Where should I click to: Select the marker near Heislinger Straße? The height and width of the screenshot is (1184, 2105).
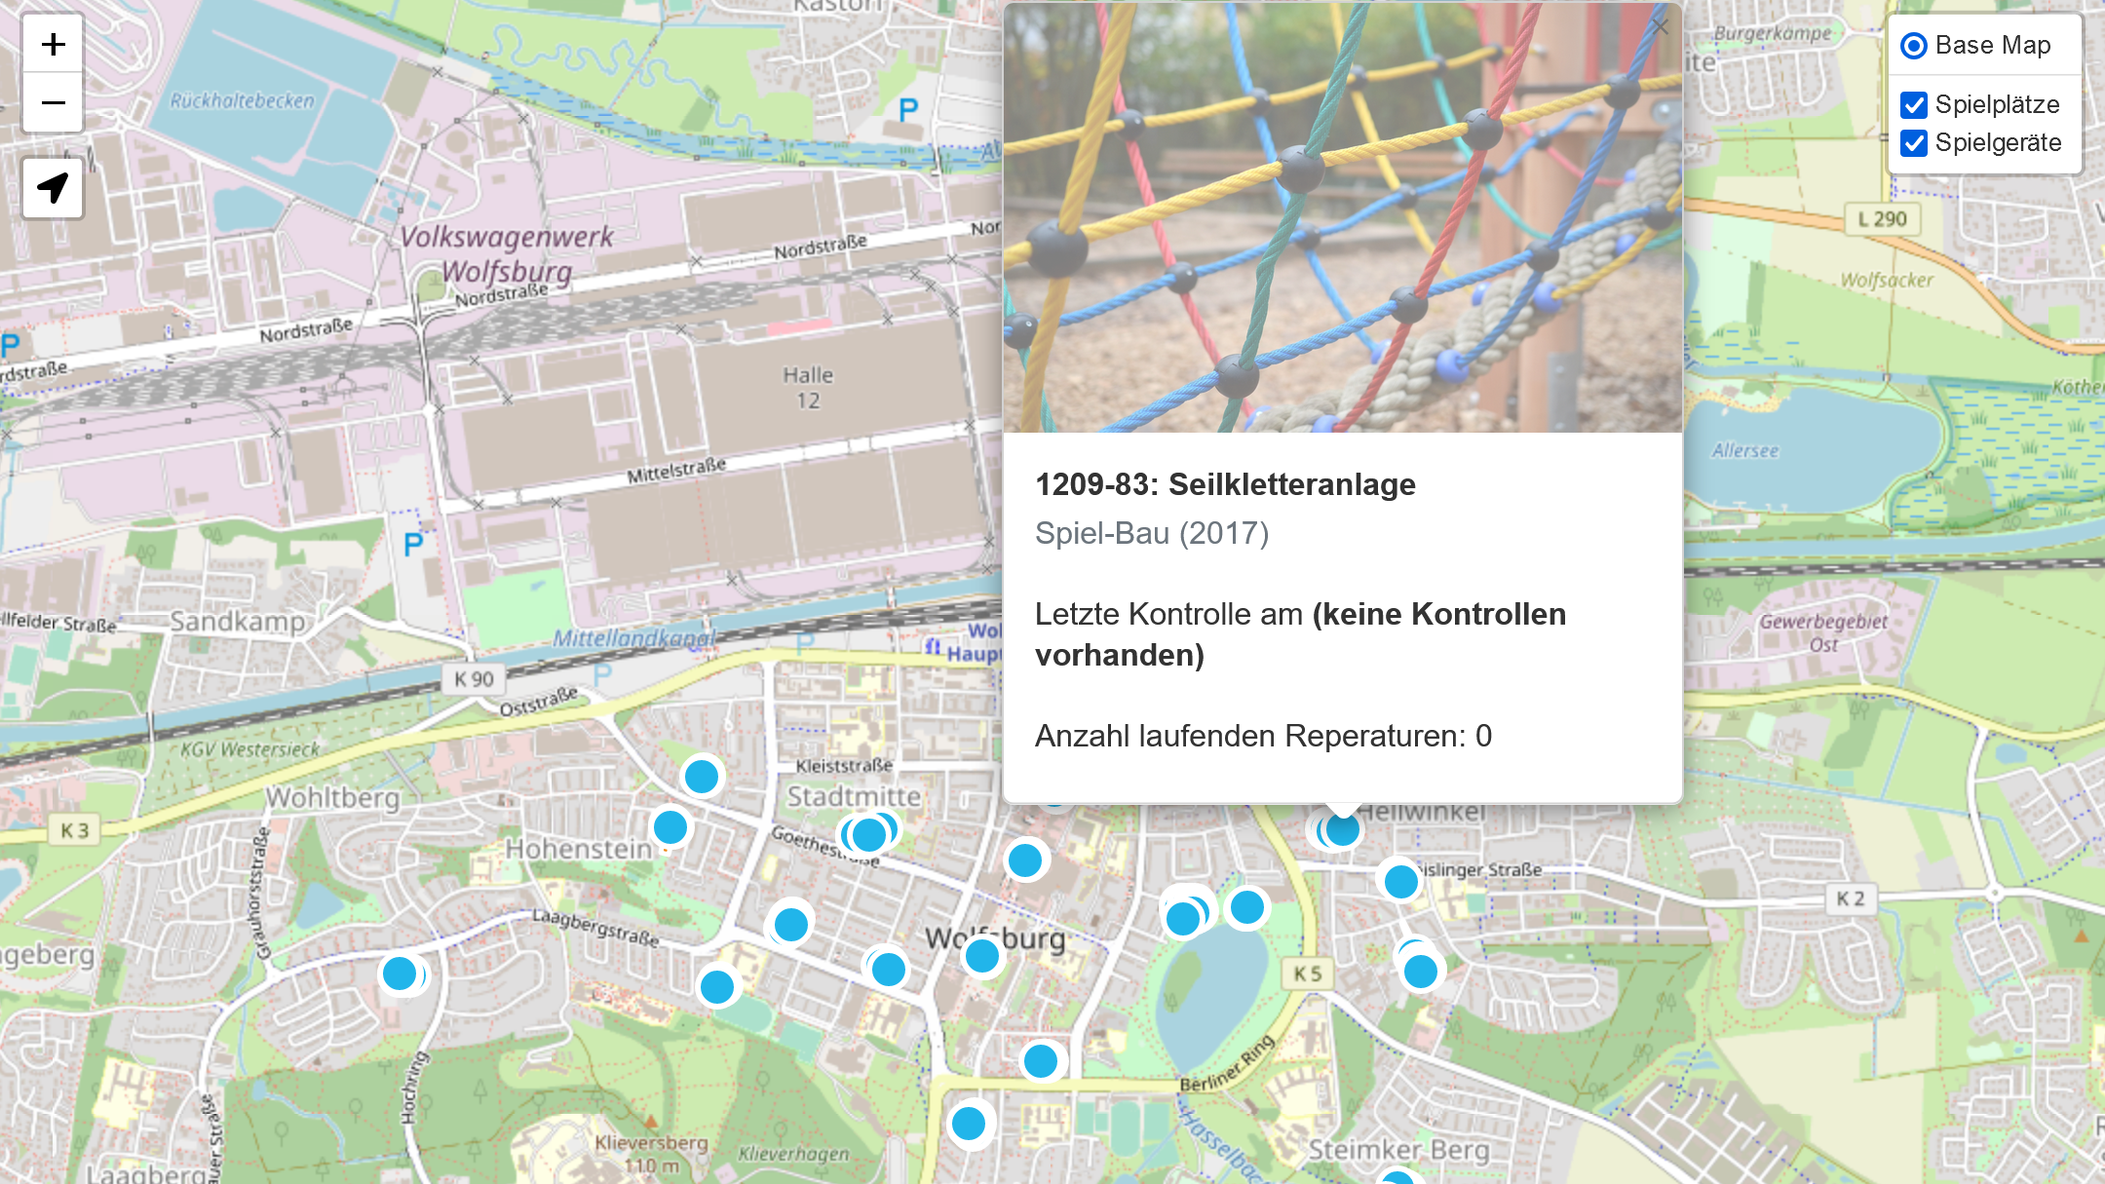click(x=1400, y=883)
